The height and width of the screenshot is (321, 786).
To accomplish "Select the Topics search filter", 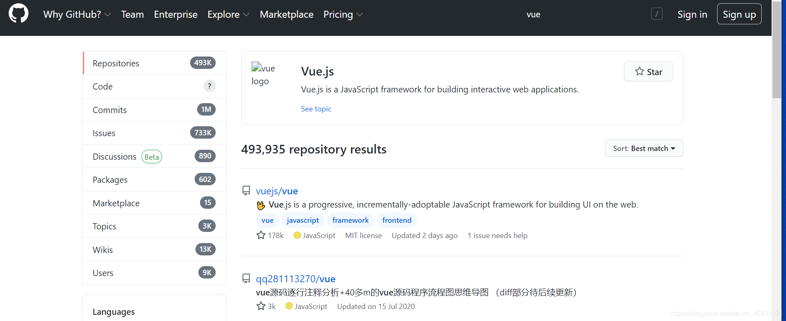I will coord(154,226).
